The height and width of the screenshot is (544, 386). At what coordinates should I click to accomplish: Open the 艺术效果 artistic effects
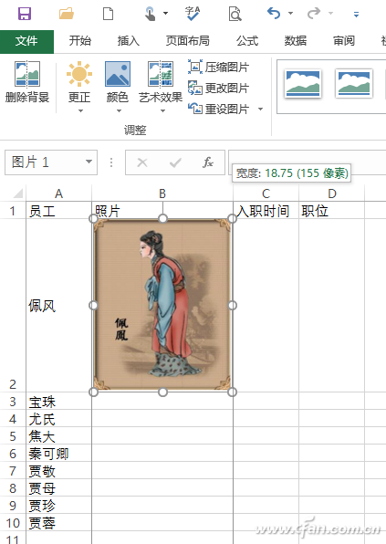pos(161,87)
